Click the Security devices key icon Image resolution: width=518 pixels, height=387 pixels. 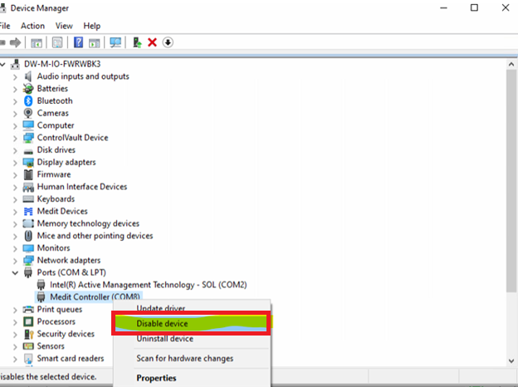click(x=29, y=334)
